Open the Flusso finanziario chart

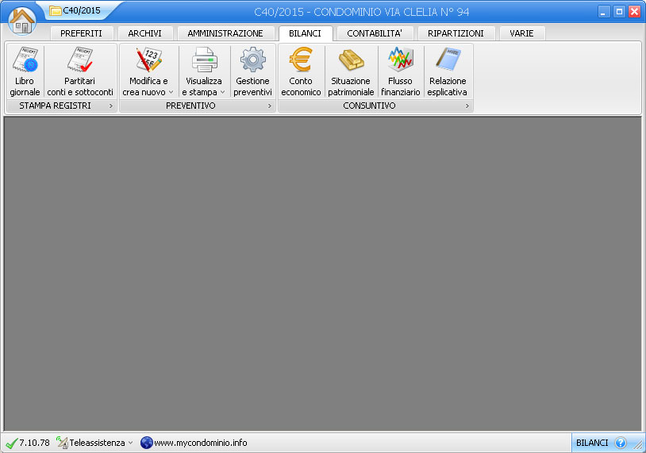(x=400, y=71)
